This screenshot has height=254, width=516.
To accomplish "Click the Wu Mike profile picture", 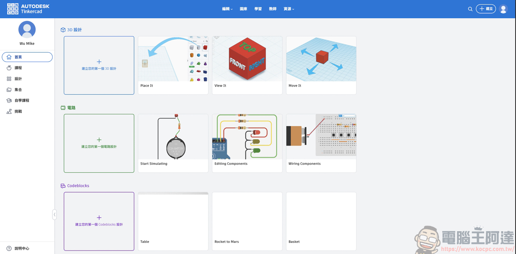I will click(27, 29).
